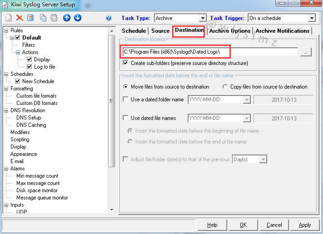Click tree scrollbar up arrow
The width and height of the screenshot is (323, 234).
pos(112,31)
